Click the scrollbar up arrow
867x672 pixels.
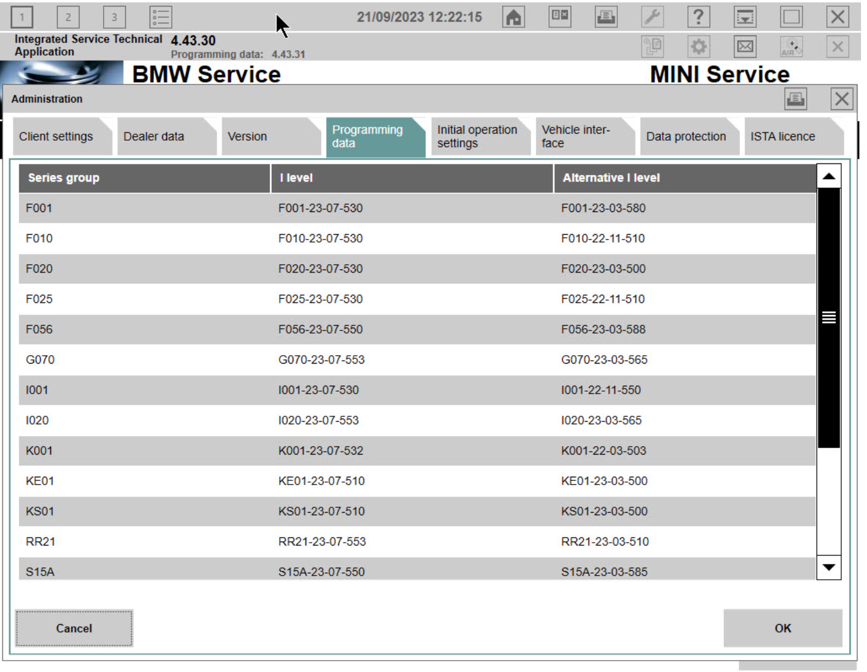829,177
